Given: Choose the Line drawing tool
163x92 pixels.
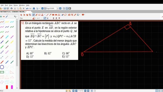Looking at the screenshot, I should pyautogui.click(x=47, y=15).
